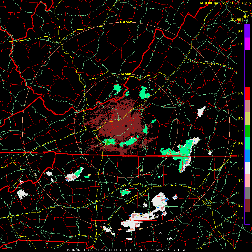Click the ND legend label
This screenshot has width=252, height=252.
[x=241, y=218]
